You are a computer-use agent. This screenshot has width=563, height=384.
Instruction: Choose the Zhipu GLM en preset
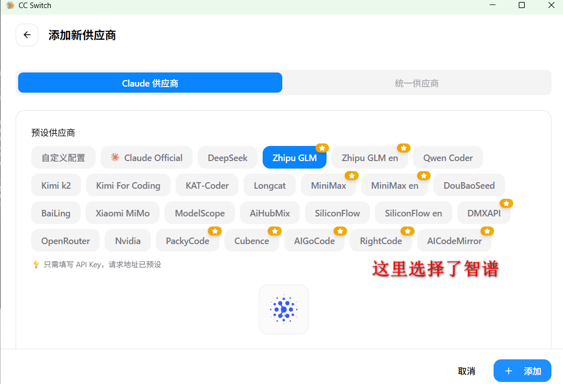tap(370, 158)
